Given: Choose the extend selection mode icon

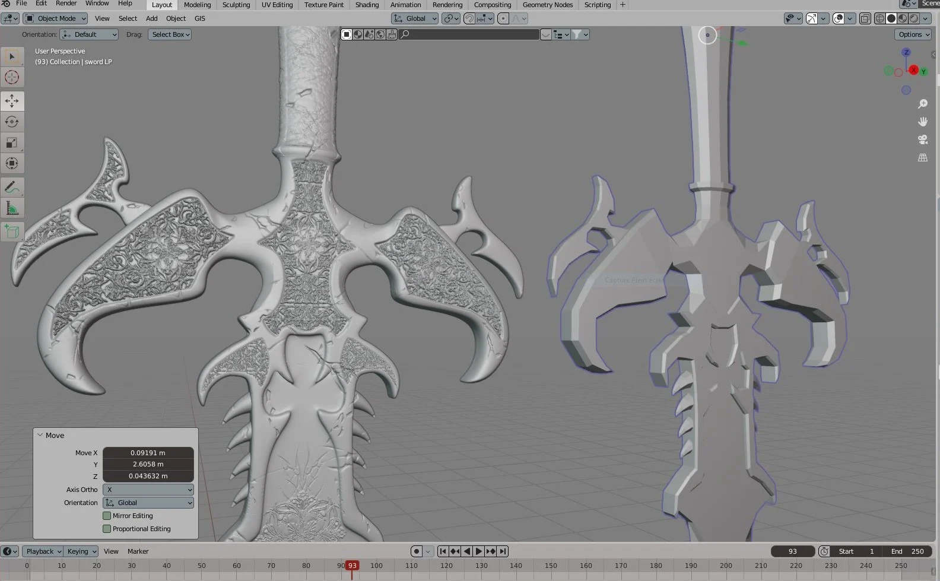Looking at the screenshot, I should click(x=358, y=34).
